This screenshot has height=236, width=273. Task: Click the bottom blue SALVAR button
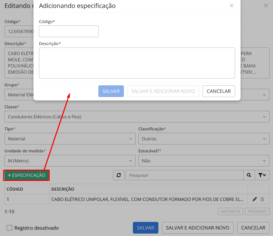click(146, 228)
